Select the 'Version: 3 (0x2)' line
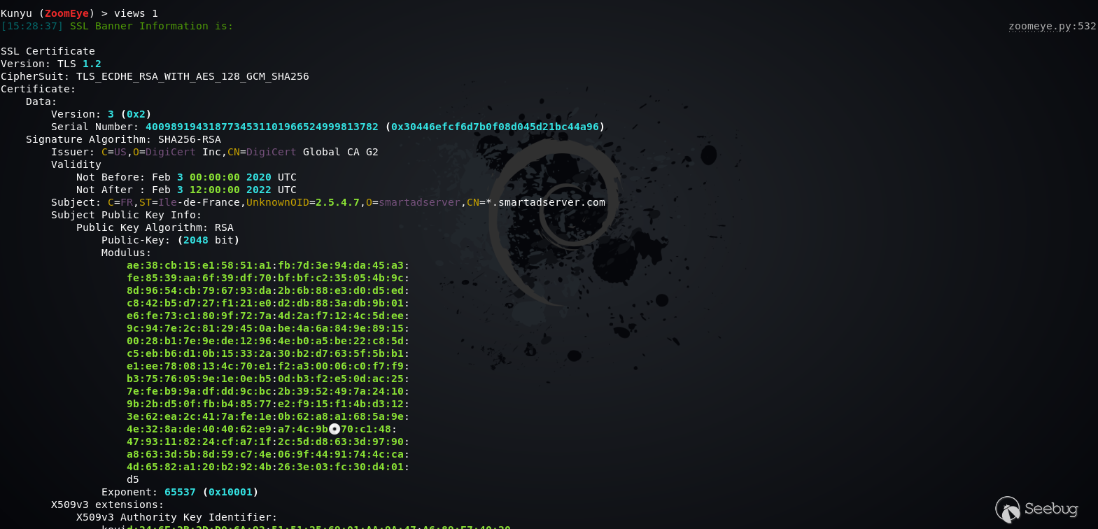The height and width of the screenshot is (529, 1098). pos(101,114)
